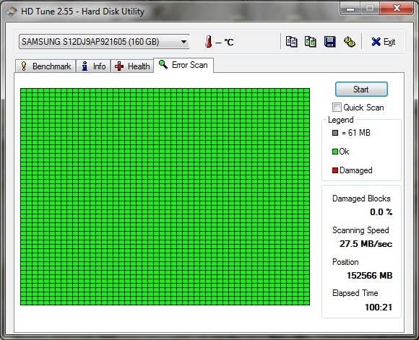
Task: Click the Position label
Action: pyautogui.click(x=345, y=262)
